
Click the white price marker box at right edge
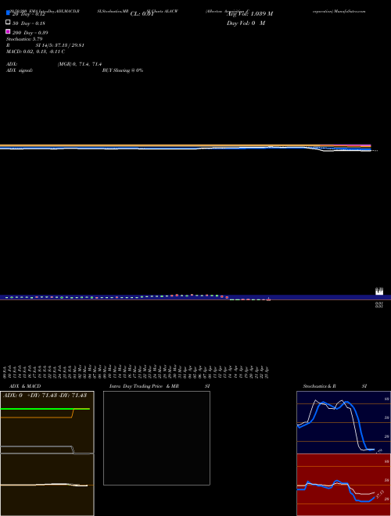coord(379,292)
